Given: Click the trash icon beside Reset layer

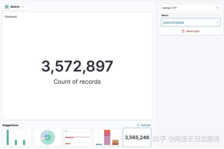Looking at the screenshot, I should point(183,31).
